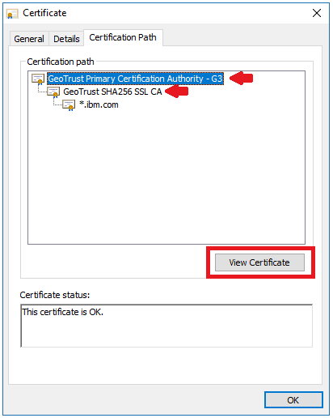Select the *.ibm.com certificate entry
The height and width of the screenshot is (418, 333).
99,104
